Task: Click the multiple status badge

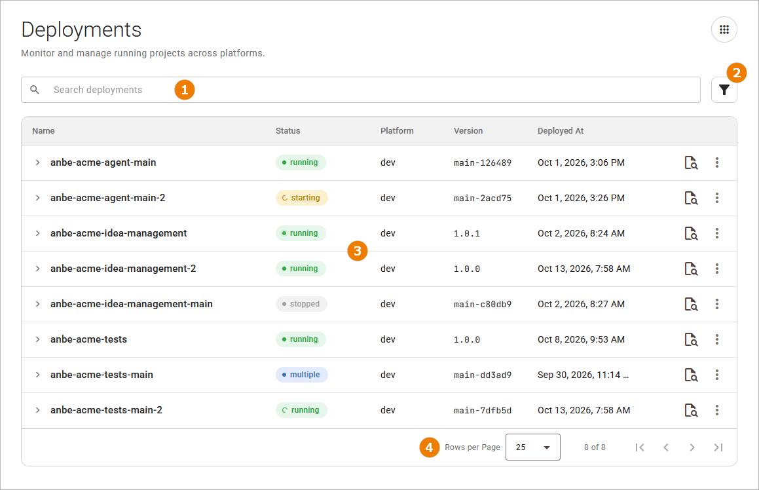Action: pos(301,375)
